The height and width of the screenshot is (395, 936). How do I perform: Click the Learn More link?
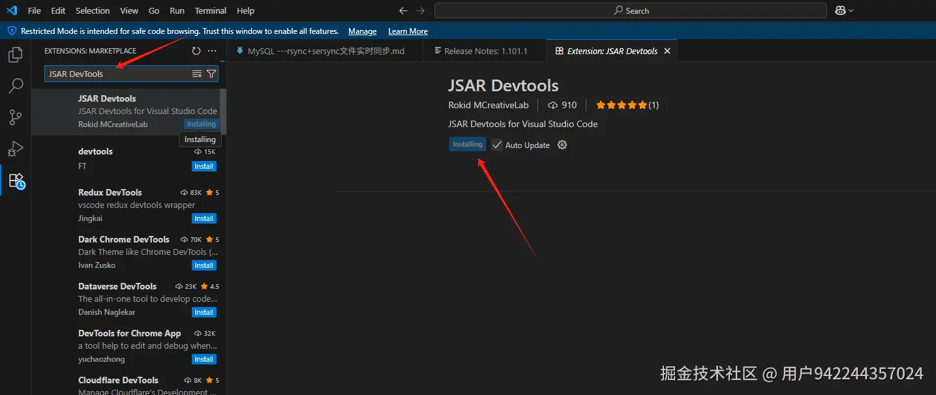[x=408, y=31]
